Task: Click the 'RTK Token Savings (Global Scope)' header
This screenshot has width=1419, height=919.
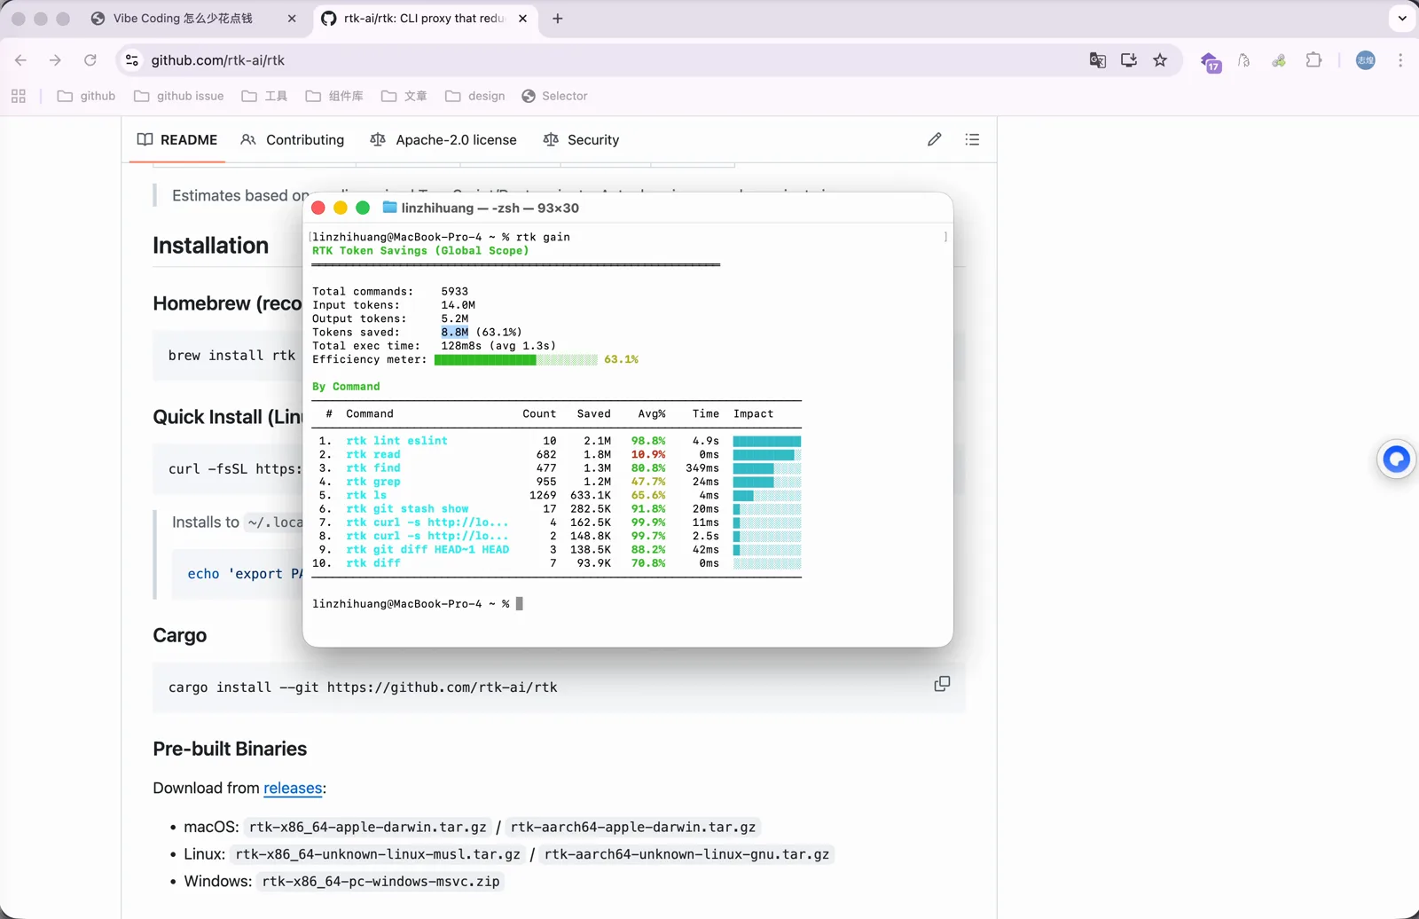Action: [420, 251]
